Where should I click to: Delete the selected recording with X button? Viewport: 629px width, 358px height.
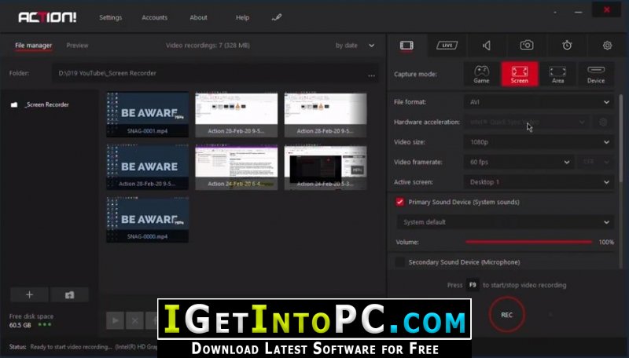(134, 320)
